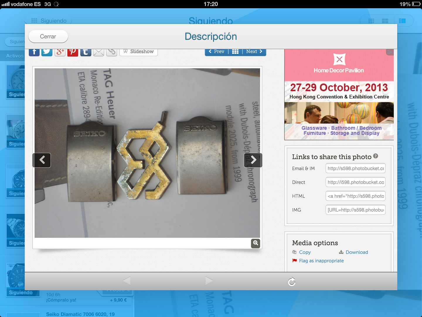Toggle Siguiendo on bottom watch item
422x317 pixels.
(21, 292)
